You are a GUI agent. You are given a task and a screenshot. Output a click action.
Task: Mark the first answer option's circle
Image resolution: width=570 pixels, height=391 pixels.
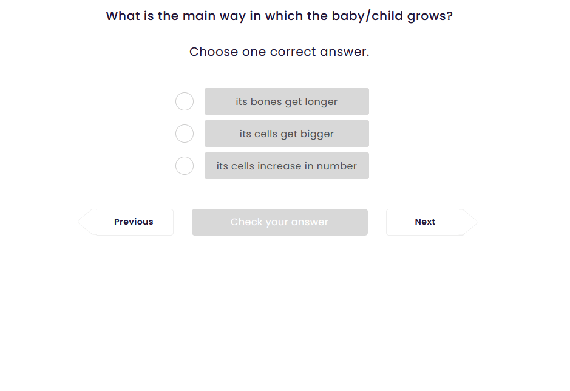click(185, 101)
